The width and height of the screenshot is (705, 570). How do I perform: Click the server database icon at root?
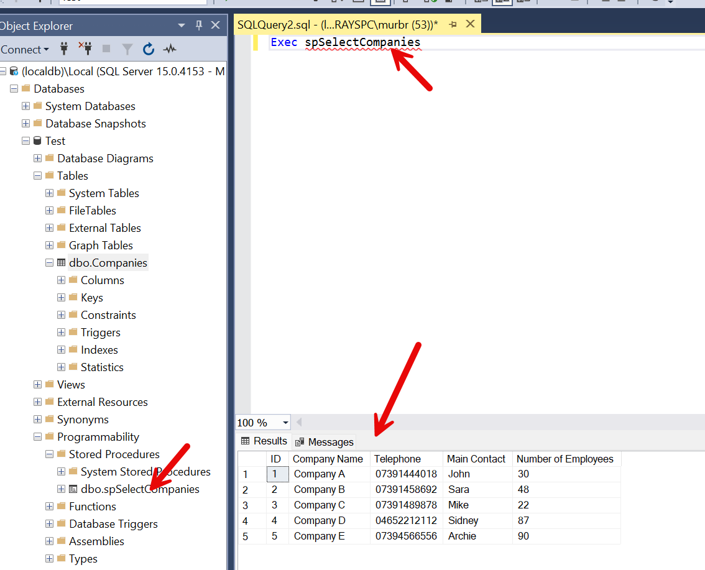click(14, 71)
